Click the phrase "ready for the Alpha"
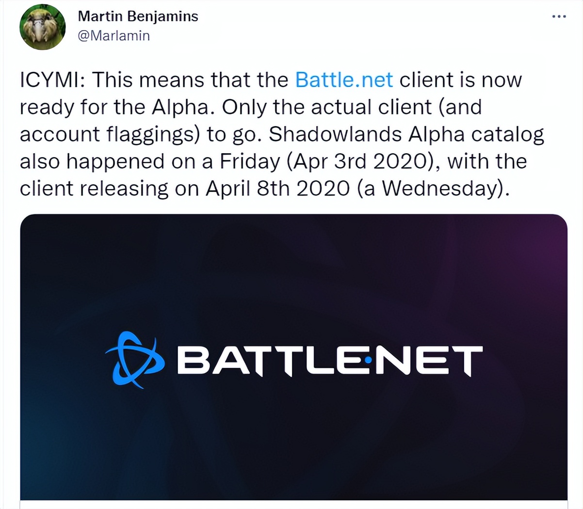The image size is (583, 509). click(x=116, y=107)
